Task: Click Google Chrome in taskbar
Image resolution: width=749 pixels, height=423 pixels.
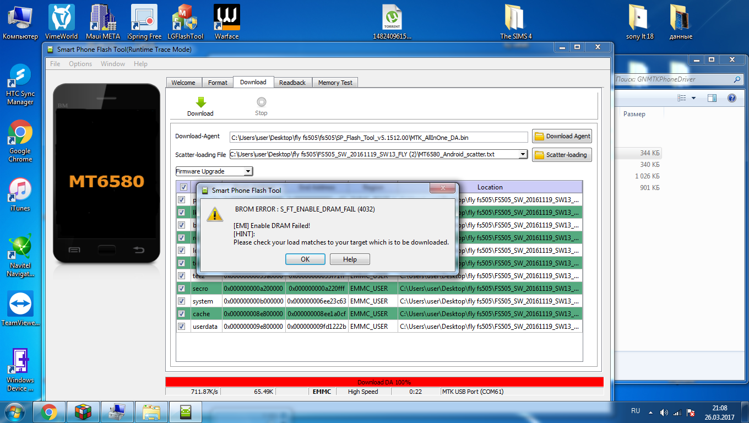Action: pyautogui.click(x=48, y=411)
